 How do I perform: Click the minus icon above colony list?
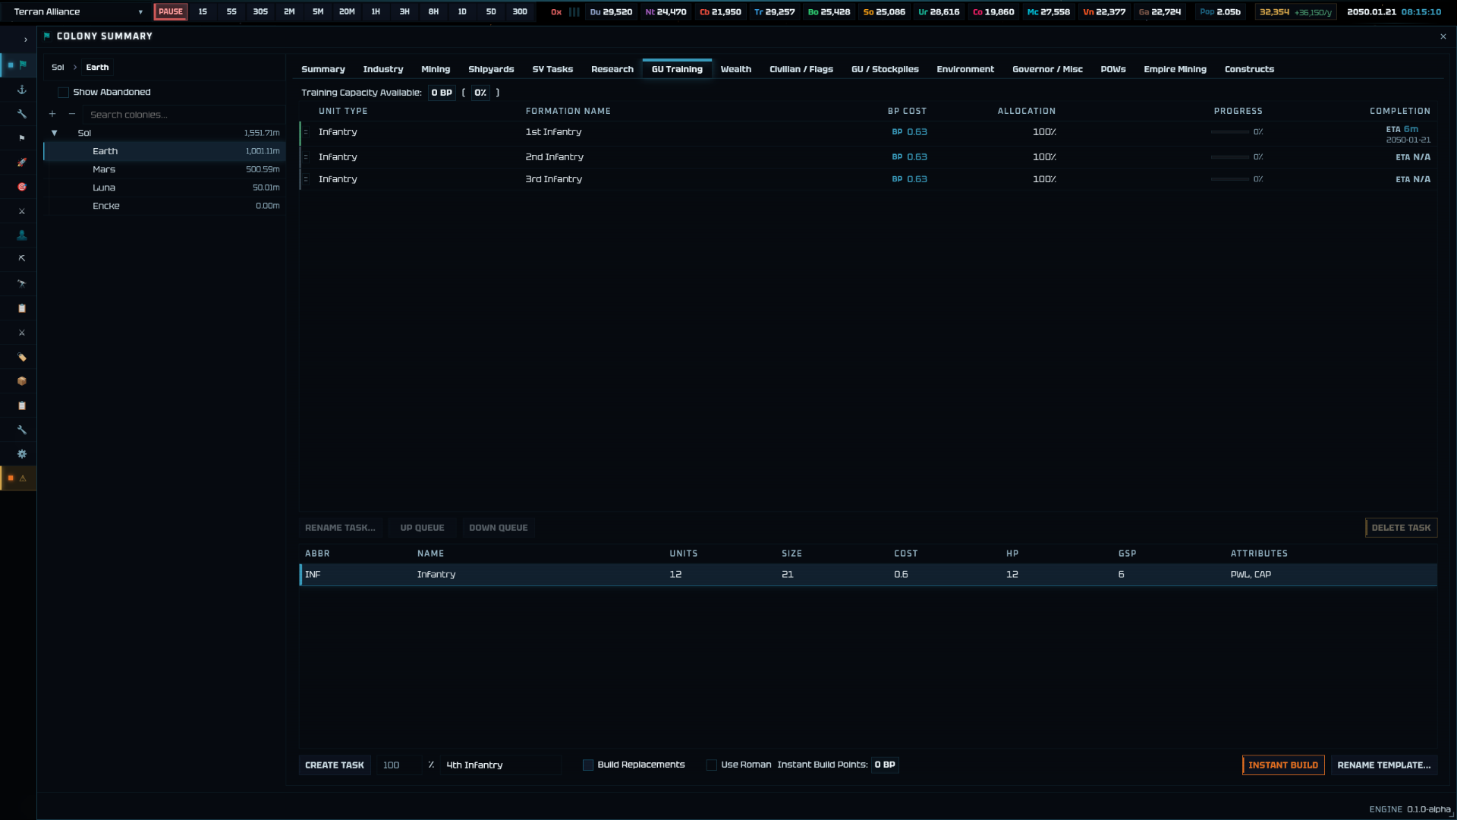[72, 114]
